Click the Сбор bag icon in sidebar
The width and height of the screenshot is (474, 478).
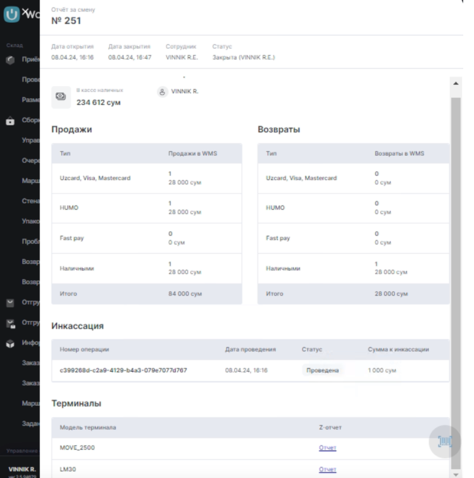point(10,121)
